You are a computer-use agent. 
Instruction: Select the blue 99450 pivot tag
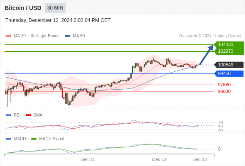(x=229, y=73)
